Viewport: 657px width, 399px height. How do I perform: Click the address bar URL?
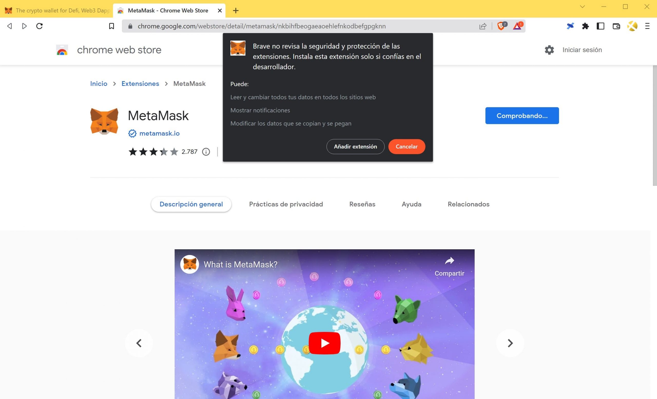pyautogui.click(x=262, y=26)
